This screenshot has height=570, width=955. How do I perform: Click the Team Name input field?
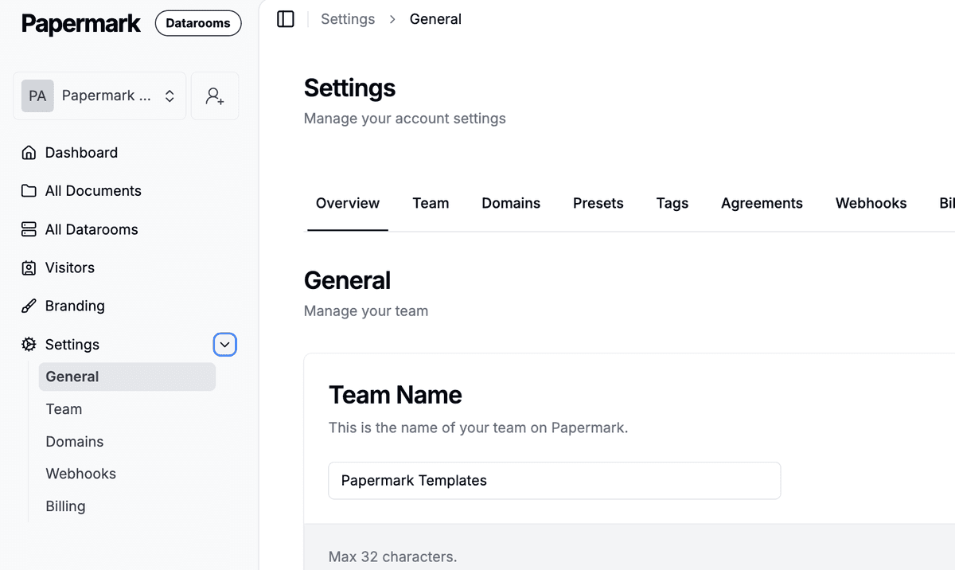(x=554, y=481)
